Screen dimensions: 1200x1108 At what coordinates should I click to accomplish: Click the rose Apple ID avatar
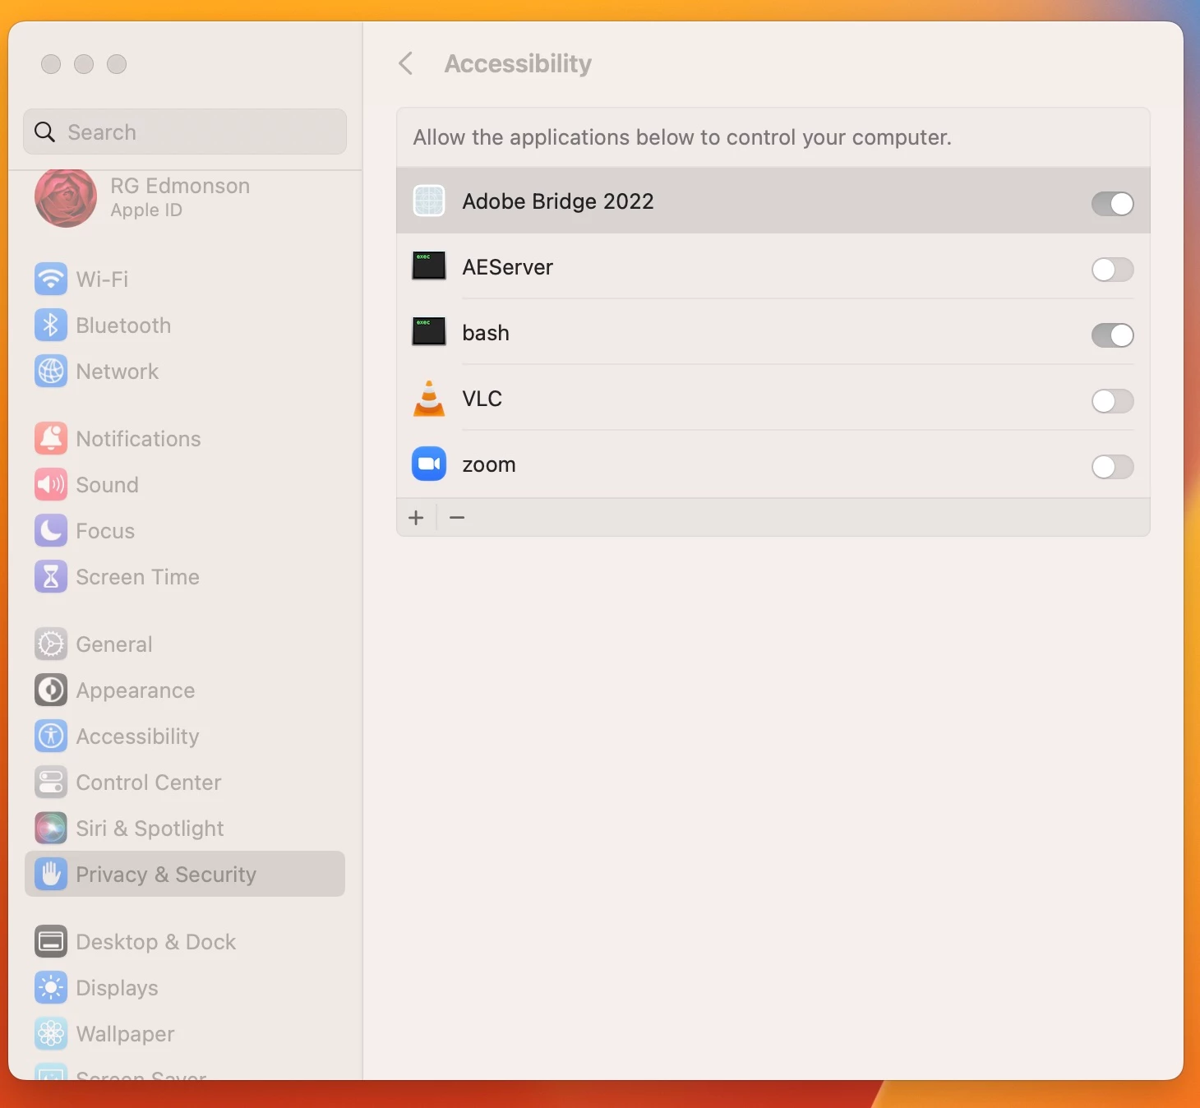66,198
